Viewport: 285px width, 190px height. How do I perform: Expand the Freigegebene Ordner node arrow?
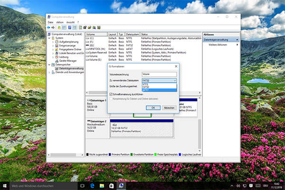coord(53,49)
